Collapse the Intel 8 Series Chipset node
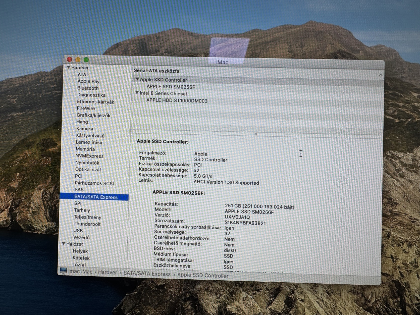 (137, 93)
